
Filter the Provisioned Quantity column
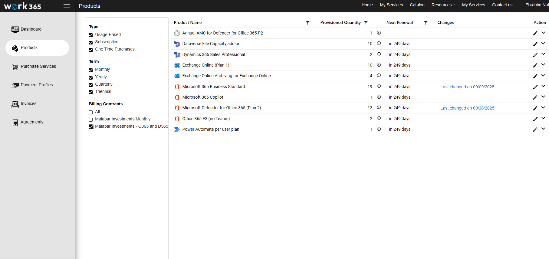pyautogui.click(x=366, y=23)
